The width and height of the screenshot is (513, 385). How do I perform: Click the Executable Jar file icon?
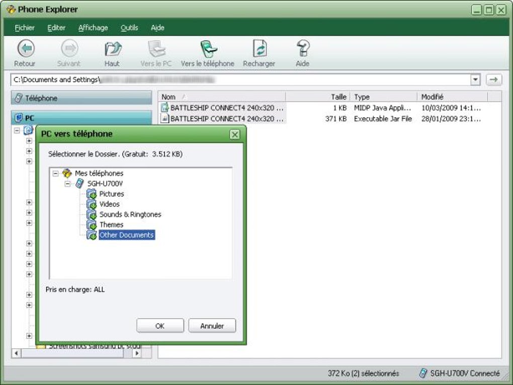point(164,118)
